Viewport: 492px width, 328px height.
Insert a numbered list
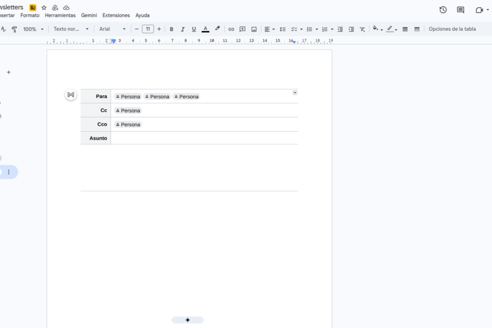click(325, 29)
